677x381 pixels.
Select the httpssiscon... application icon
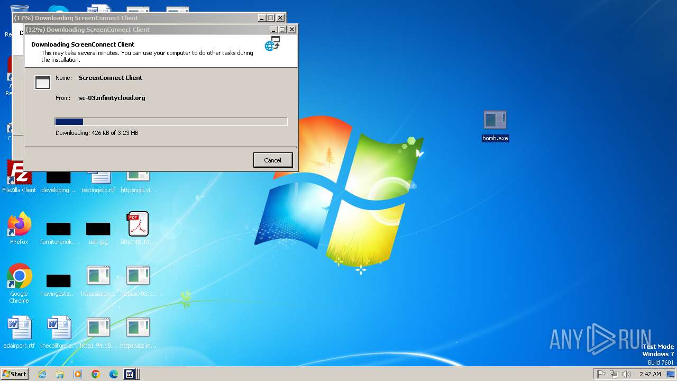(98, 280)
